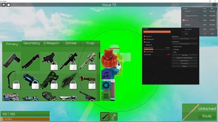
Task: Click the orange level progress bar
Action: pyautogui.click(x=25, y=119)
